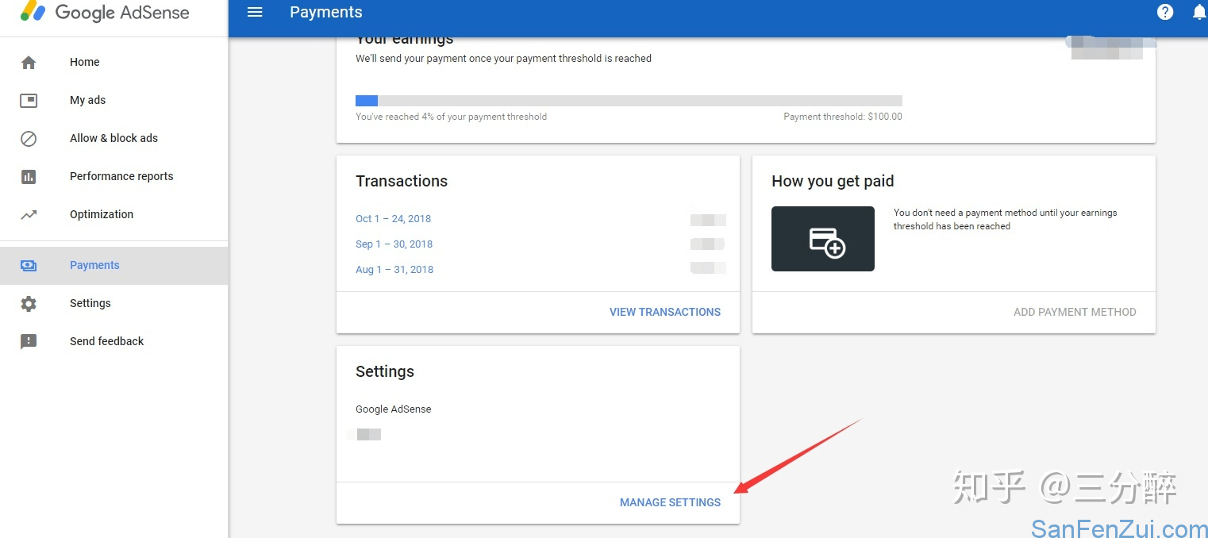This screenshot has height=538, width=1208.
Task: Go to Home in the sidebar
Action: 85,62
